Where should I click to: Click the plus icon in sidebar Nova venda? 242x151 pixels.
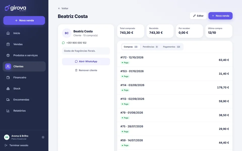click(x=16, y=20)
